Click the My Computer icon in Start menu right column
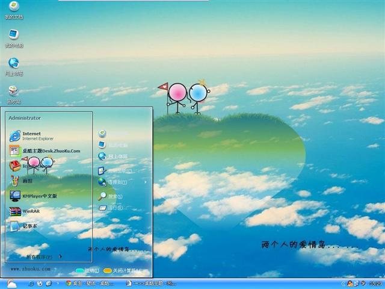The height and width of the screenshot is (289, 385). click(x=102, y=144)
